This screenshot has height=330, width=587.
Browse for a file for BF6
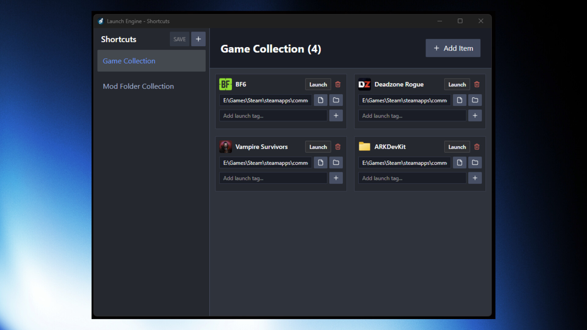pyautogui.click(x=320, y=100)
